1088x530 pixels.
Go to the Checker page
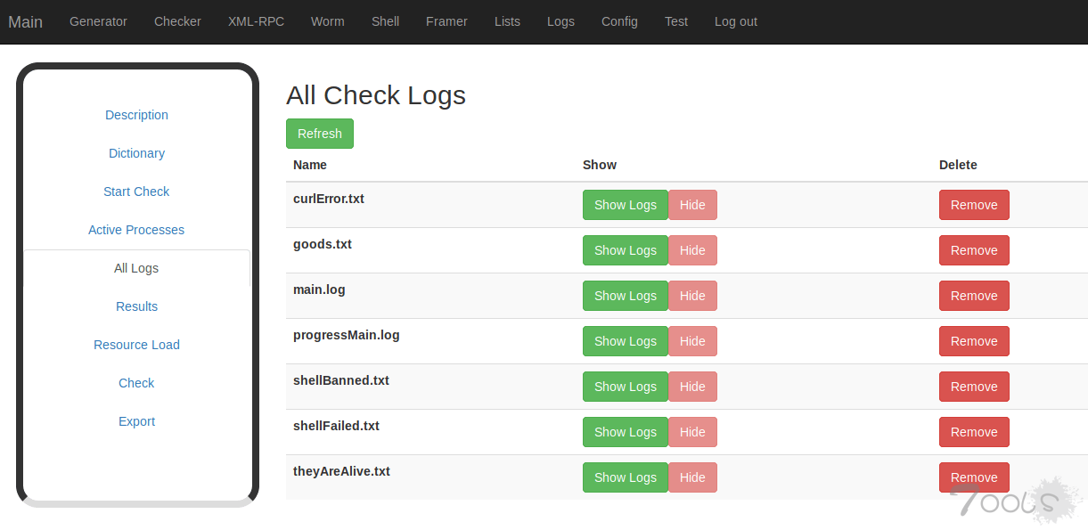point(177,21)
